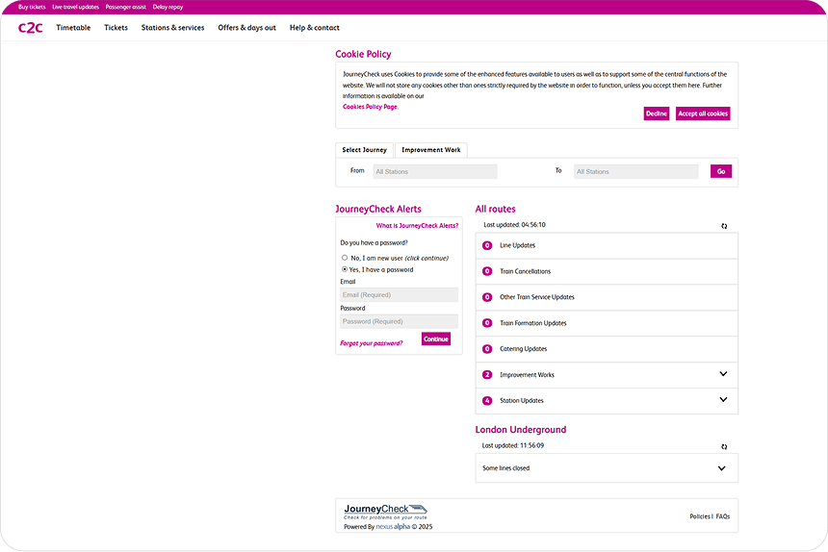Screen dimensions: 828x552
Task: Expand the Improvement Works section
Action: [723, 374]
